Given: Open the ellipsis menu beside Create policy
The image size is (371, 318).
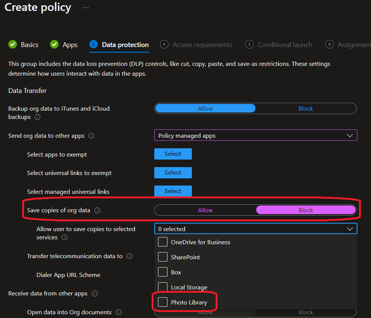Looking at the screenshot, I should [86, 8].
